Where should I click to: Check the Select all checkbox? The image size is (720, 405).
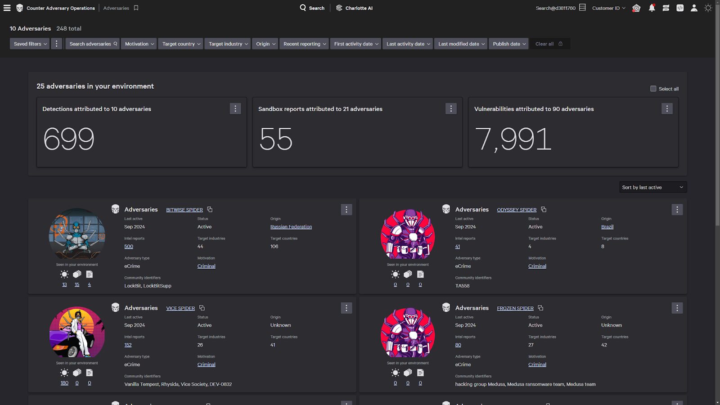[653, 89]
